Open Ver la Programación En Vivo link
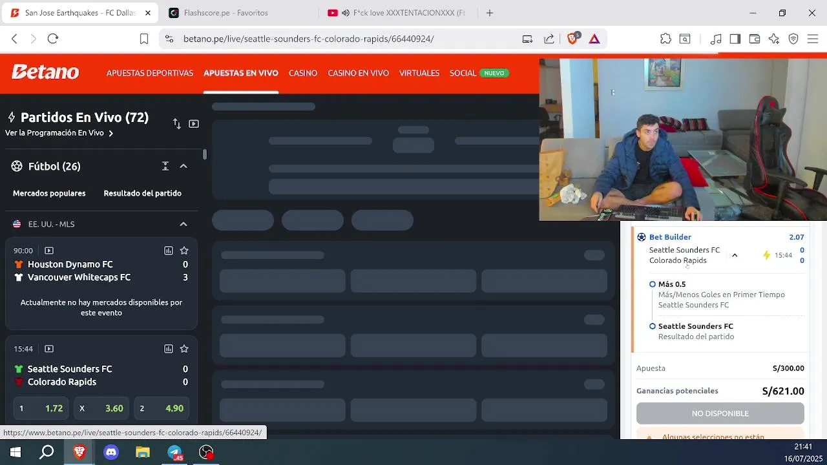Viewport: 827px width, 465px height. [x=59, y=133]
